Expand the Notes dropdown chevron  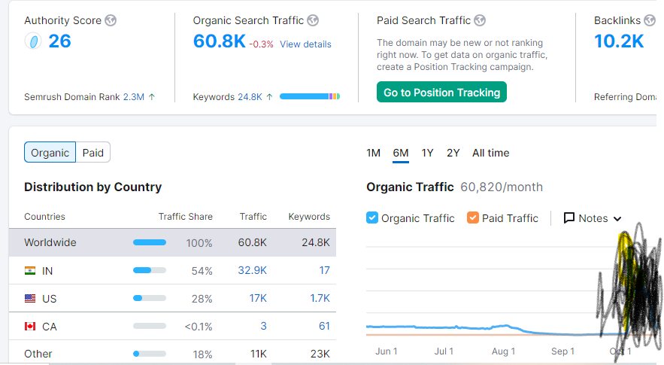(617, 219)
